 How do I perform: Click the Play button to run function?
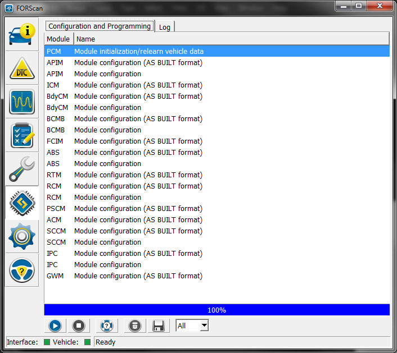pyautogui.click(x=55, y=326)
